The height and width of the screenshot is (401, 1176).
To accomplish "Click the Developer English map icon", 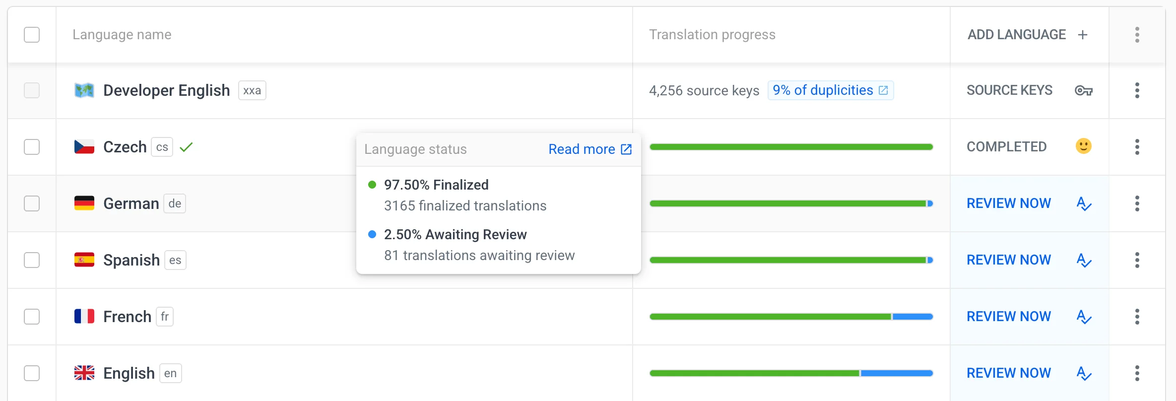I will [x=84, y=90].
